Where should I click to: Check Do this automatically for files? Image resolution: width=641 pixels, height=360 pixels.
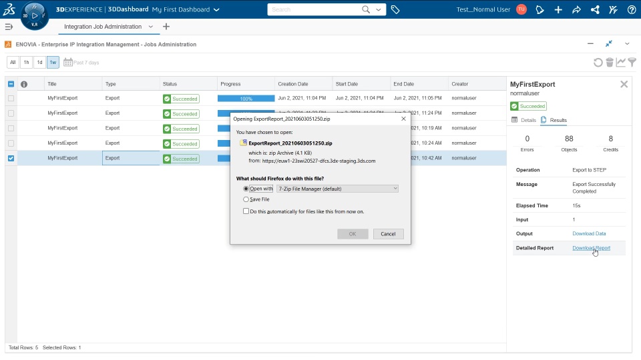coord(246,211)
